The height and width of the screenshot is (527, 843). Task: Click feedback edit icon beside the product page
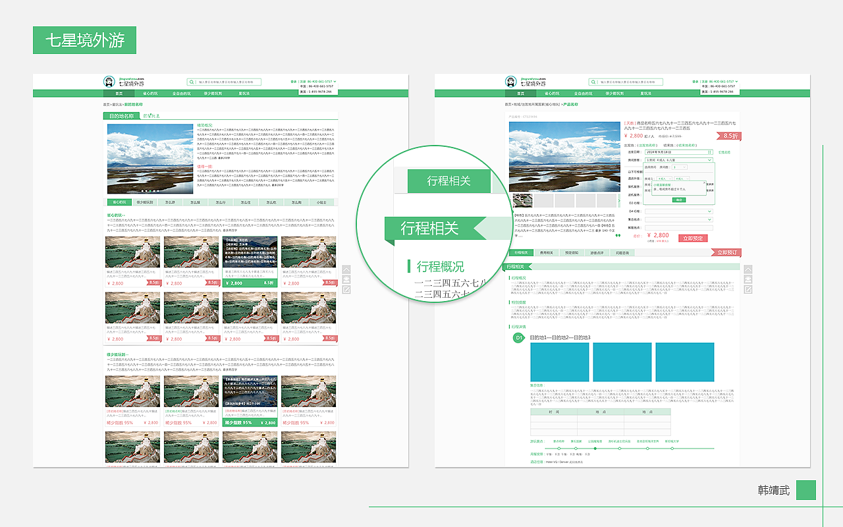(x=748, y=289)
